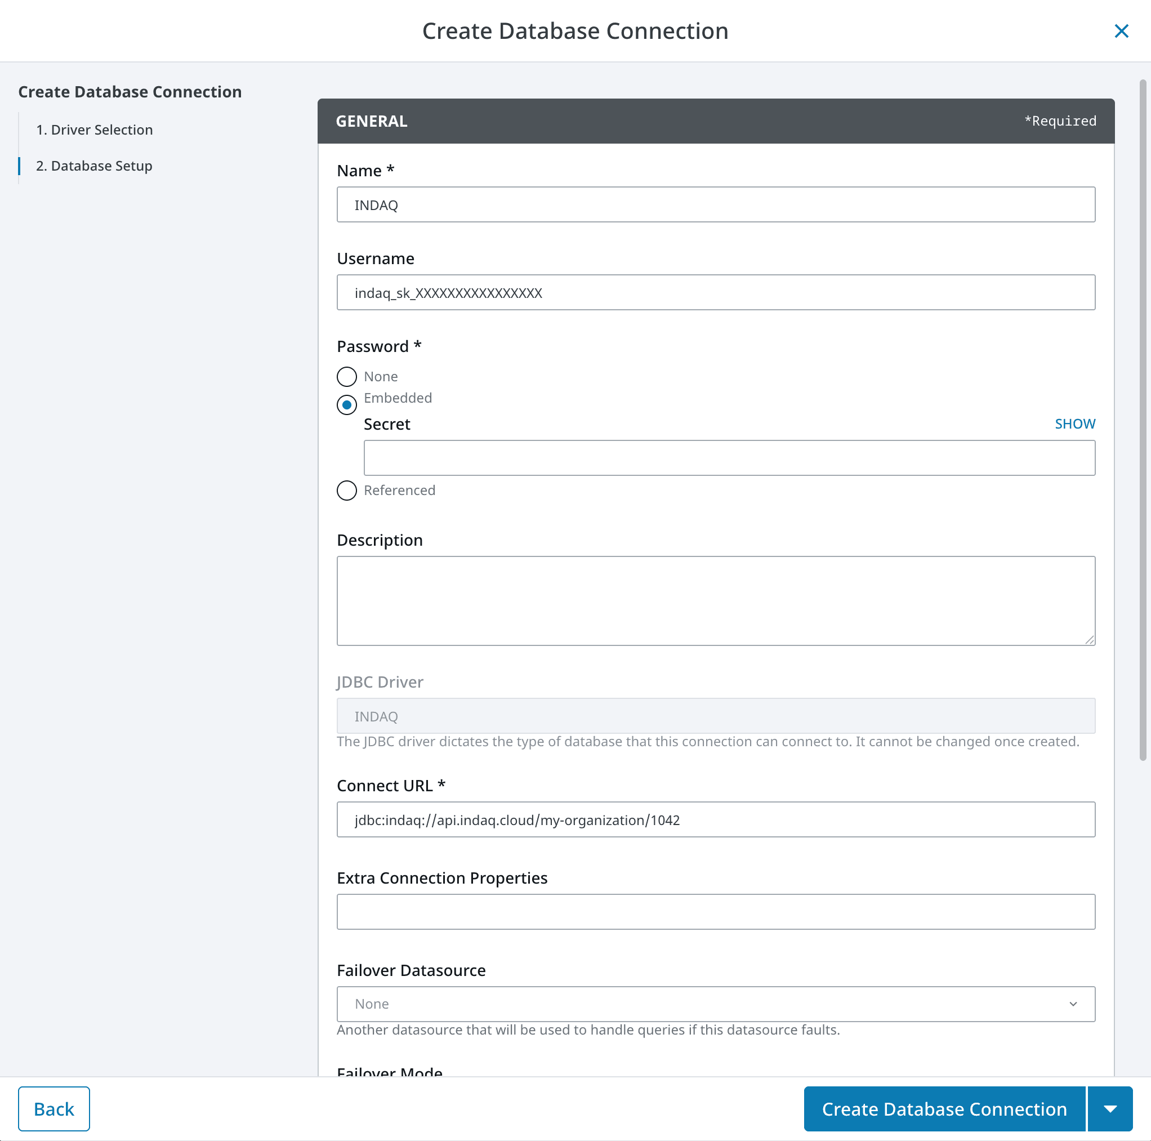The width and height of the screenshot is (1151, 1141).
Task: Grab the Description resize handle
Action: [x=1089, y=639]
